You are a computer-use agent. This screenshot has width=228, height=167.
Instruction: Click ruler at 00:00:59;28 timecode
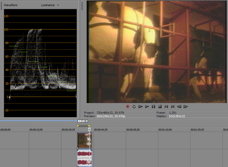(x=133, y=130)
